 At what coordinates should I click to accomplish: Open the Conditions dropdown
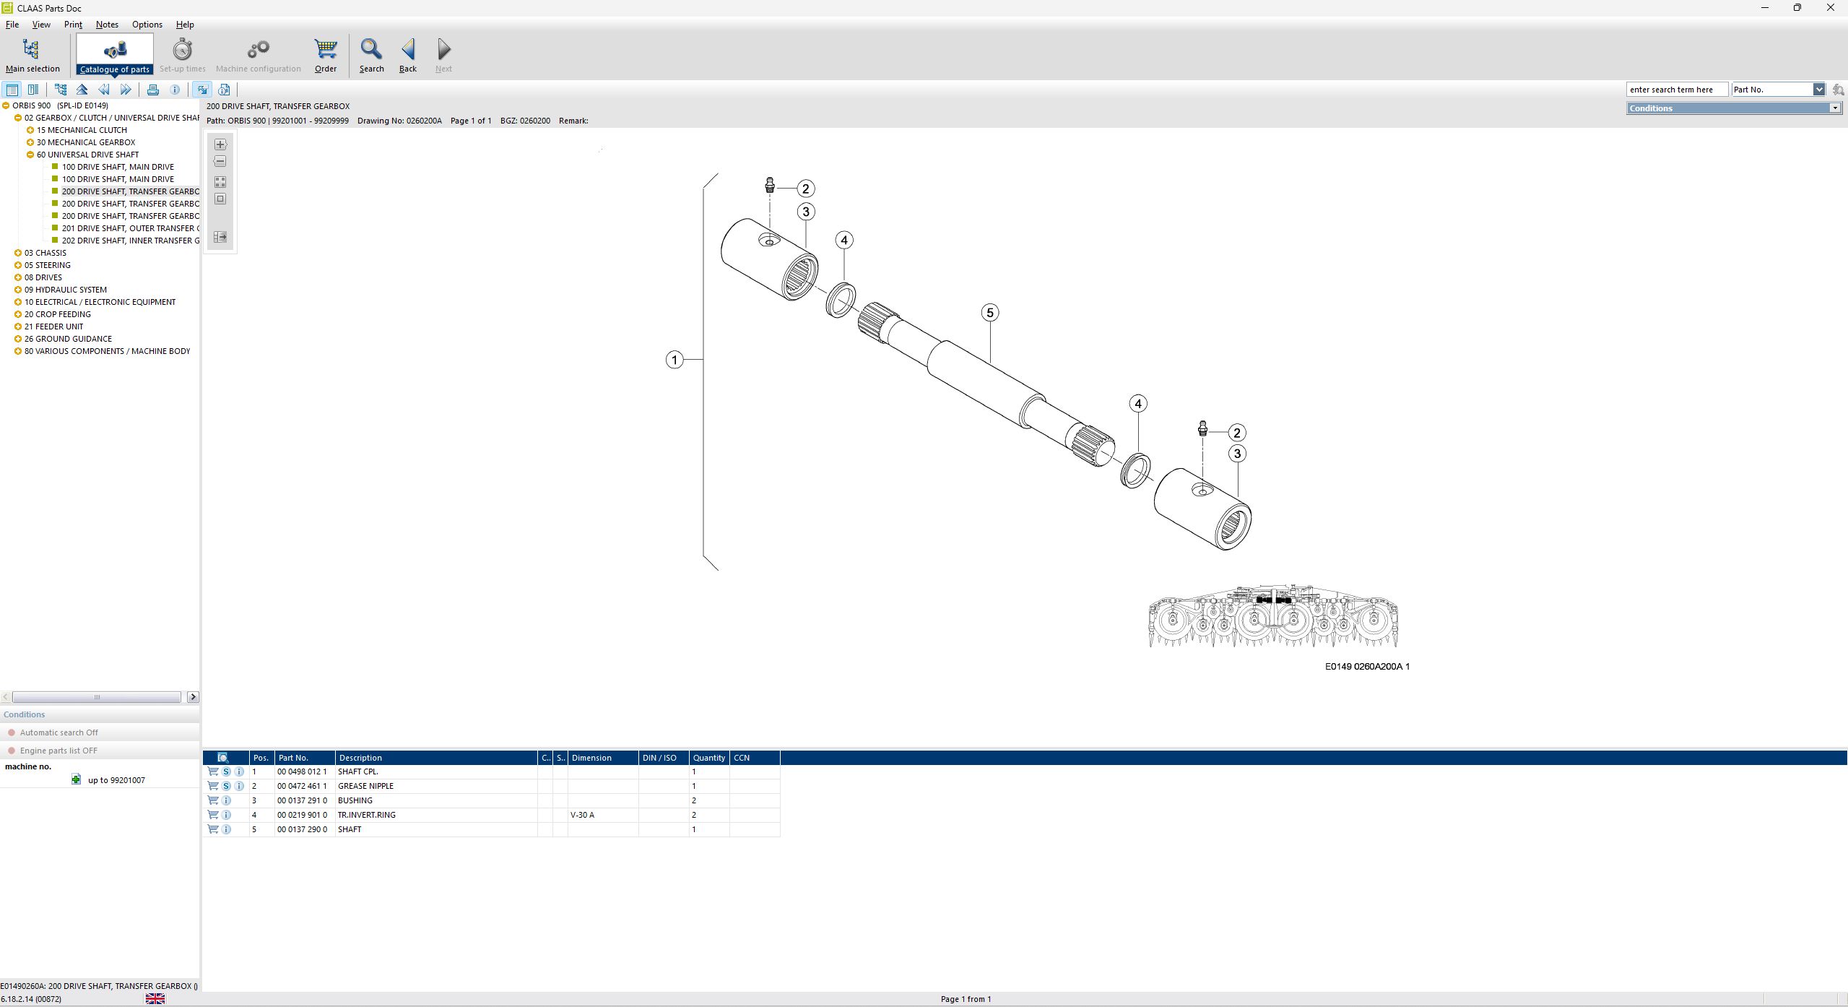(x=1836, y=108)
